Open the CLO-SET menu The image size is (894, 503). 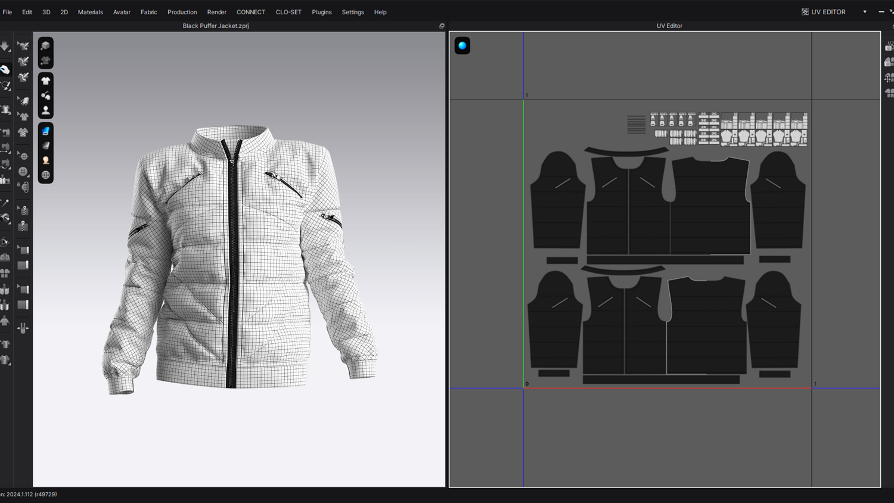(288, 12)
